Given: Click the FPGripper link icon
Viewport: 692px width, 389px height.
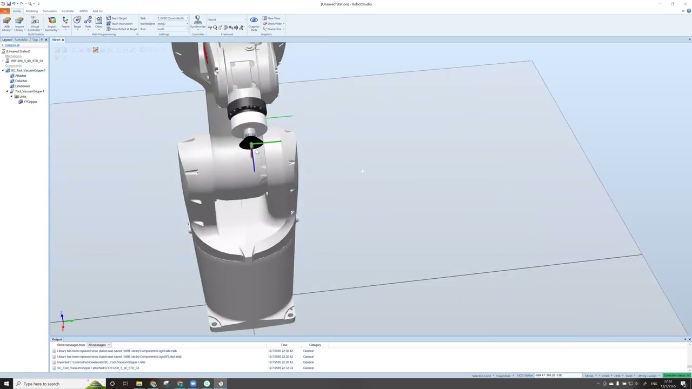Looking at the screenshot, I should pyautogui.click(x=21, y=102).
